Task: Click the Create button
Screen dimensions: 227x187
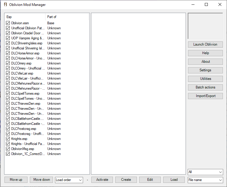Action: click(126, 180)
